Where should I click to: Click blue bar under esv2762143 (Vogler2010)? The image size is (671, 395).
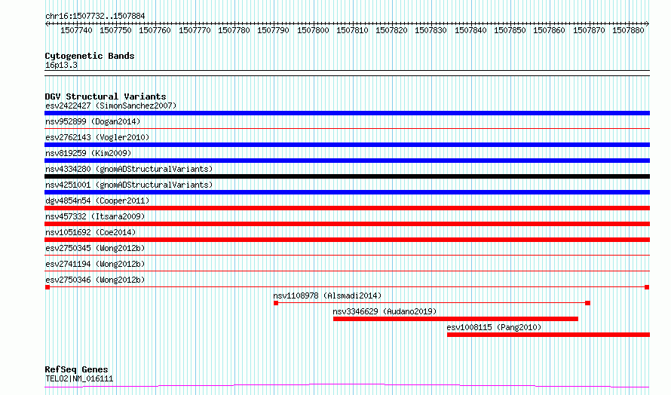coord(347,145)
